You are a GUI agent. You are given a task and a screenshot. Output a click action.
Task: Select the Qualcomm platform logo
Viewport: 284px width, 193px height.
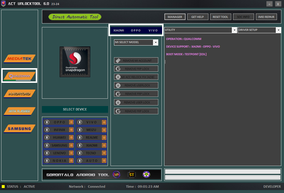tap(19, 76)
